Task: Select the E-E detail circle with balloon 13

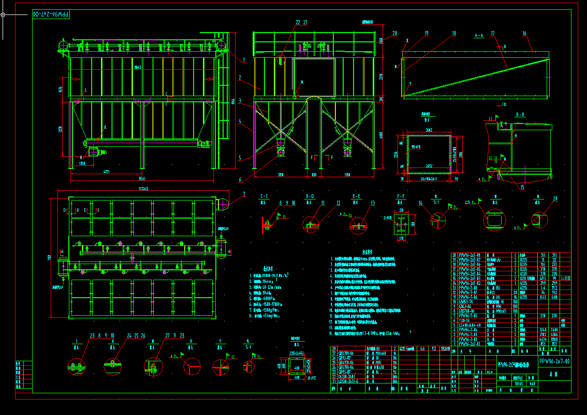Action: (x=358, y=226)
